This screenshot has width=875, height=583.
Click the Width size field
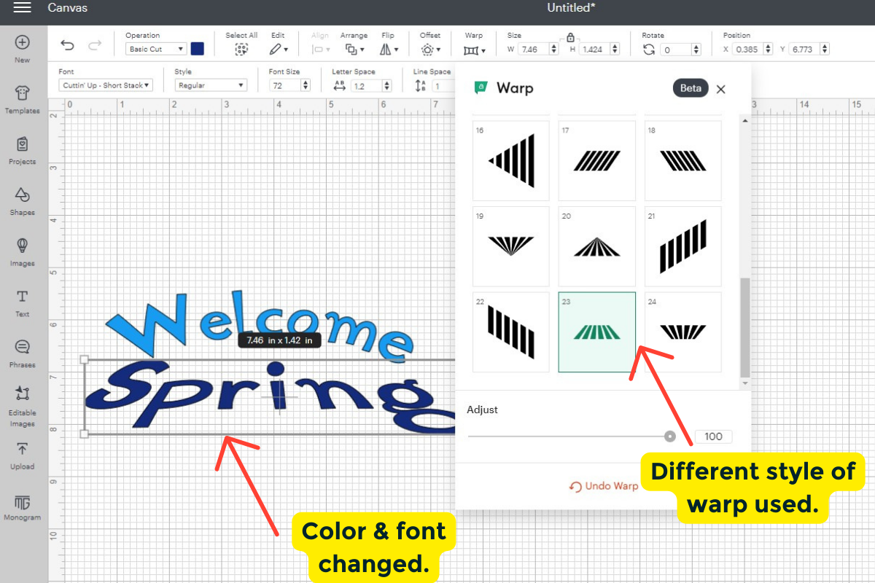(x=539, y=49)
